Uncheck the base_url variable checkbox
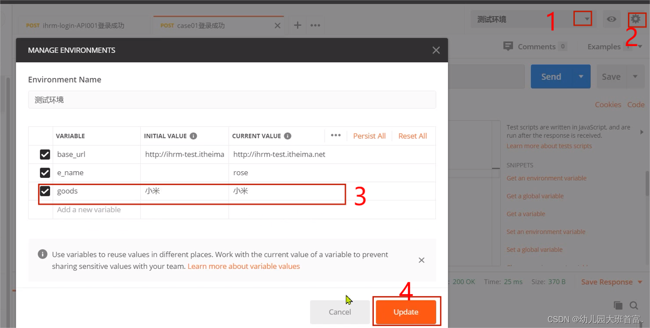The image size is (650, 328). (45, 155)
